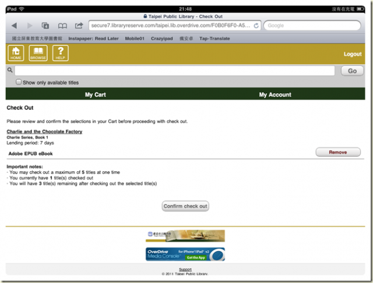Switch to My Account tab

click(275, 94)
